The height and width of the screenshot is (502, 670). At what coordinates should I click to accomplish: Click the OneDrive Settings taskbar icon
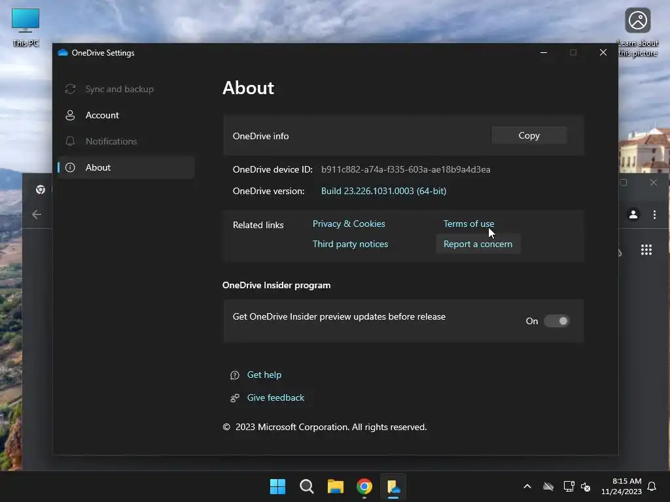point(393,486)
